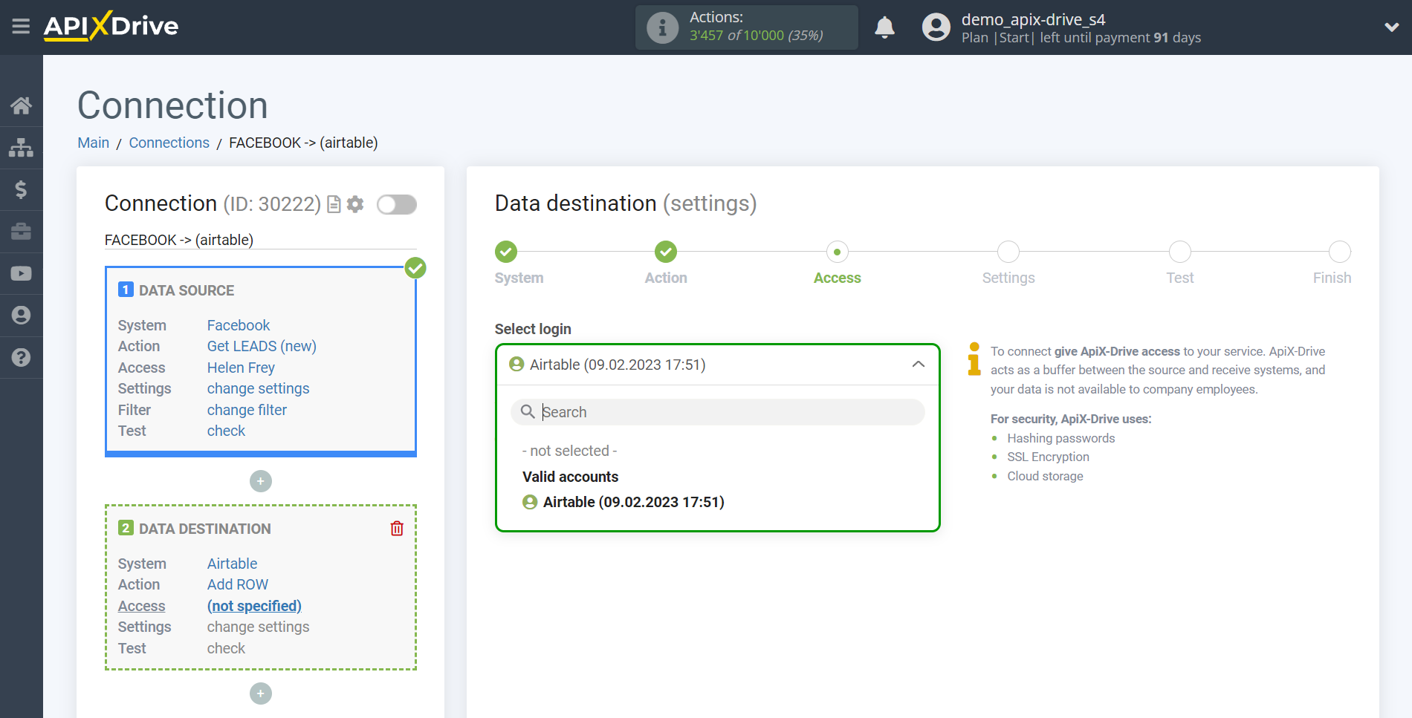Add step between source and destination

click(x=261, y=481)
